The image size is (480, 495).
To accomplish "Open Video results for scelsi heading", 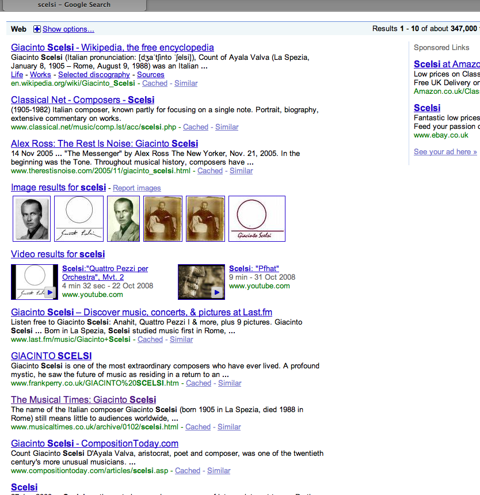I will 58,254.
